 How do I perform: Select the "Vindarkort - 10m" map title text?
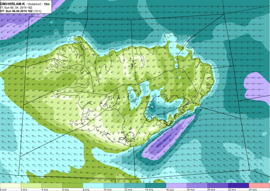(39, 4)
